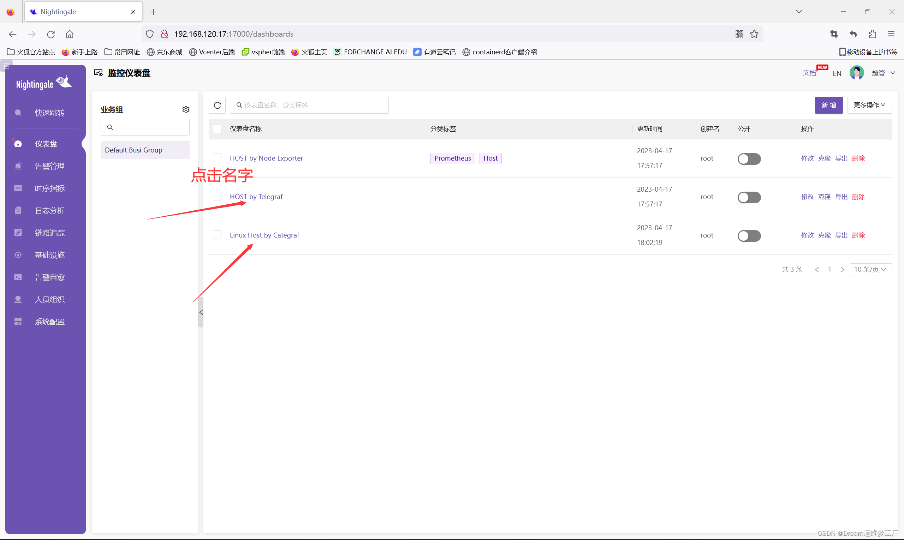Click the 新增 button

coord(828,105)
